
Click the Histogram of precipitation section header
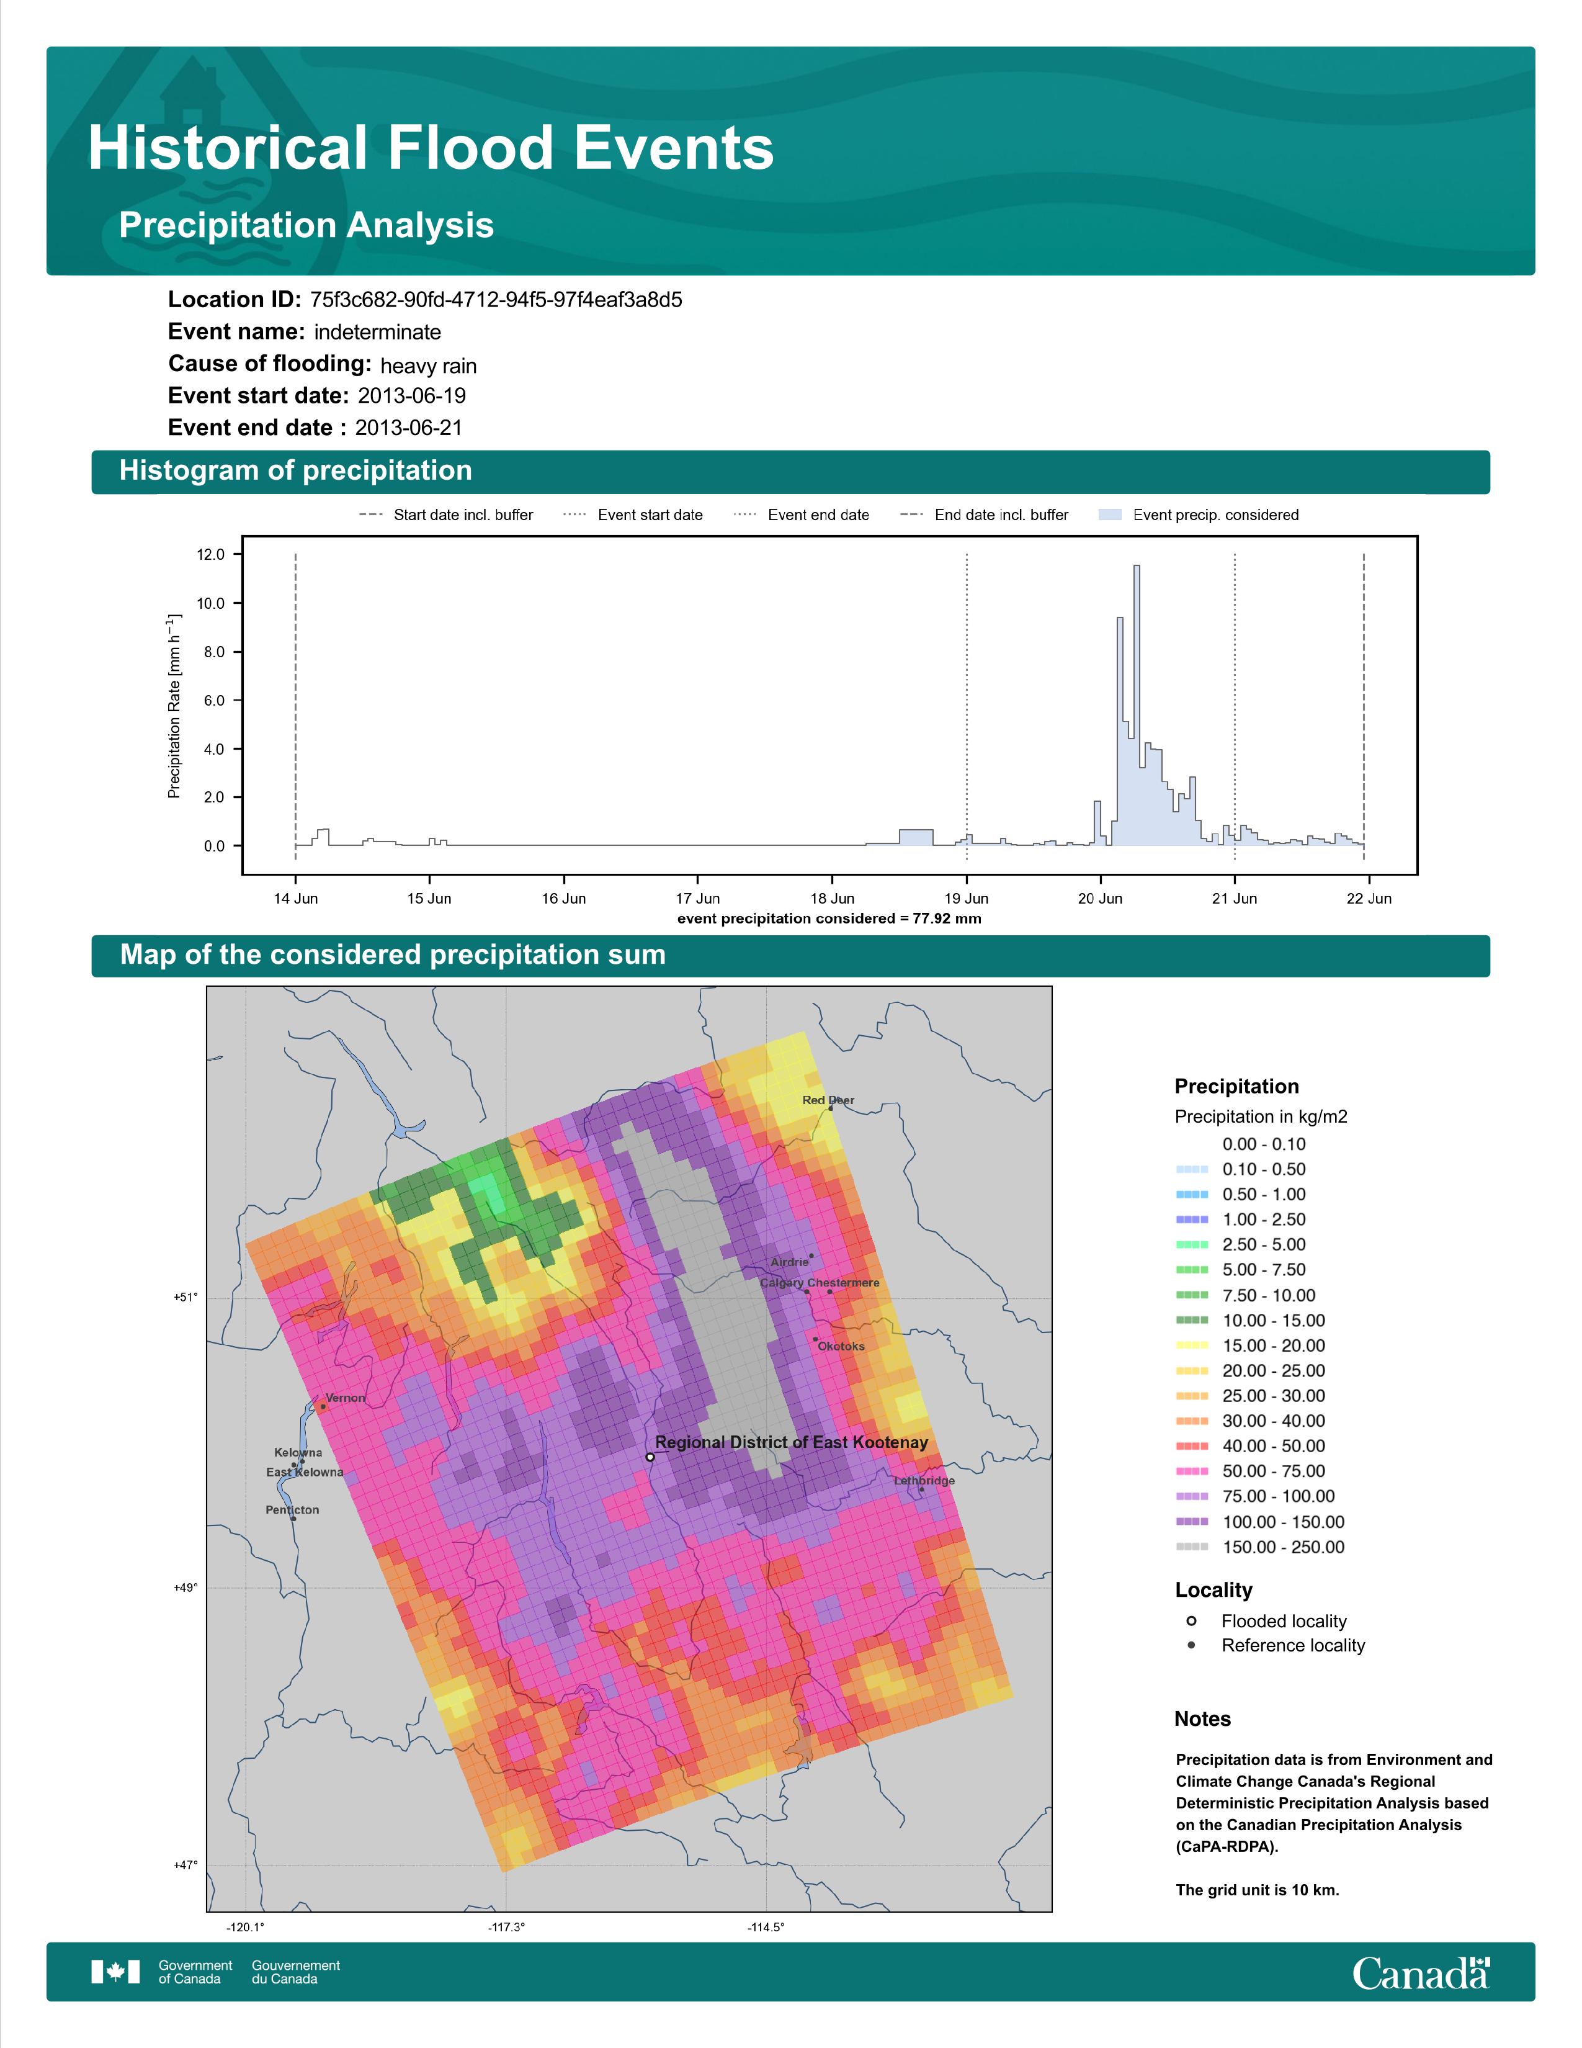coord(295,471)
